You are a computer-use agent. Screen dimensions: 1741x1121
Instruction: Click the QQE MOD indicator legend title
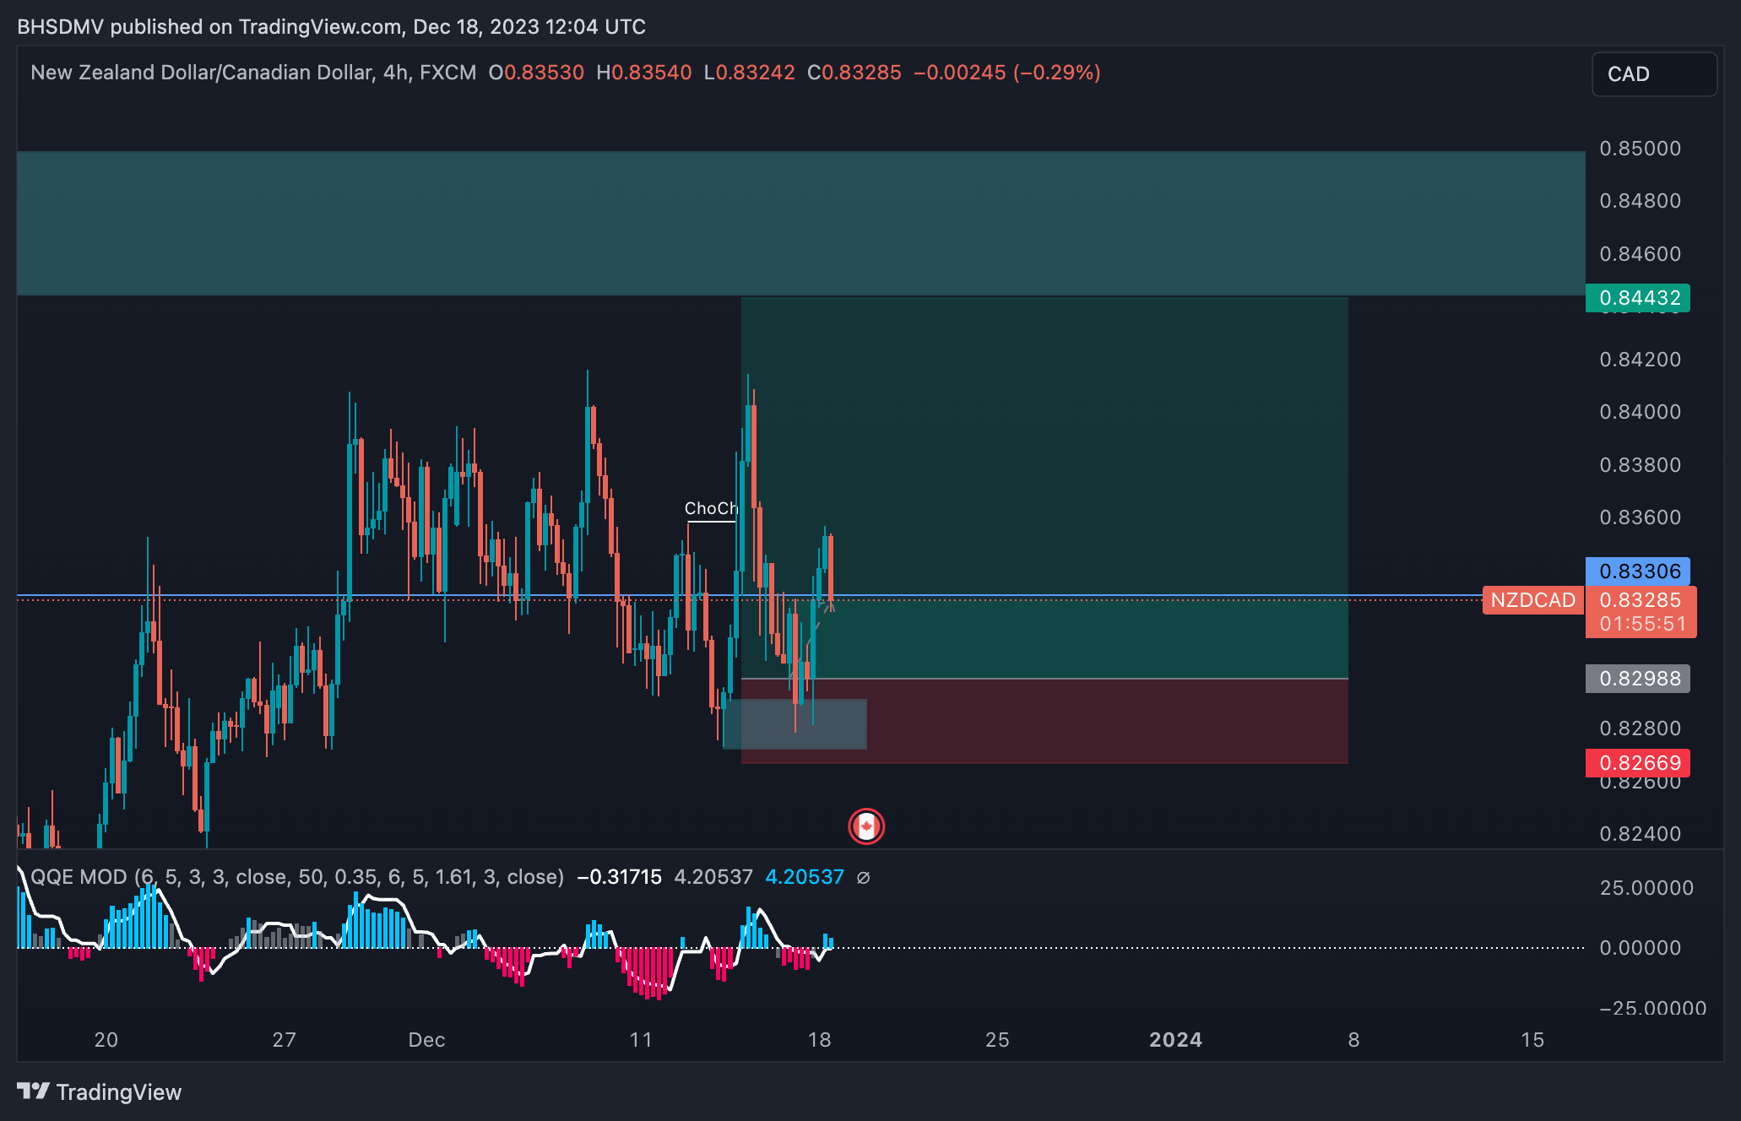coord(297,877)
